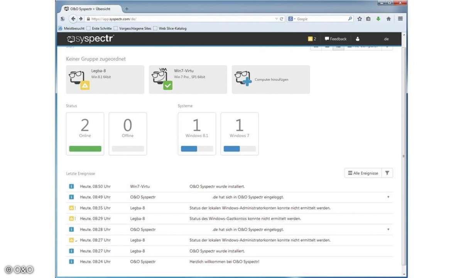Screen dimensions: 463x278
Task: Open the Web Slice-Katalog bookmark
Action: 170,28
